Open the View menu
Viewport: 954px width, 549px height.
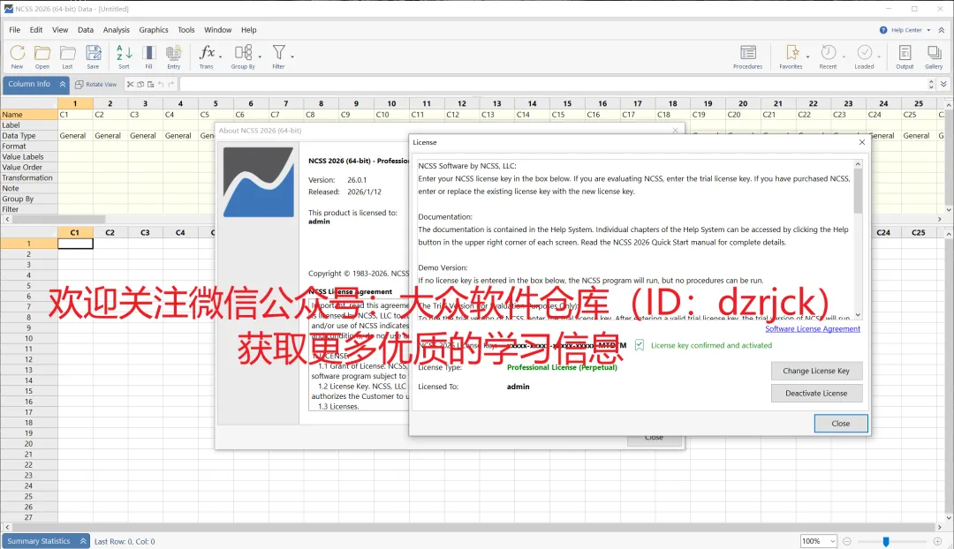(60, 30)
